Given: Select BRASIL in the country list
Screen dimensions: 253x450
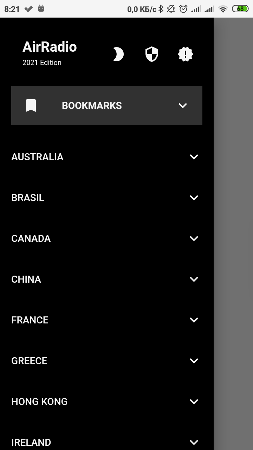Looking at the screenshot, I should (28, 198).
